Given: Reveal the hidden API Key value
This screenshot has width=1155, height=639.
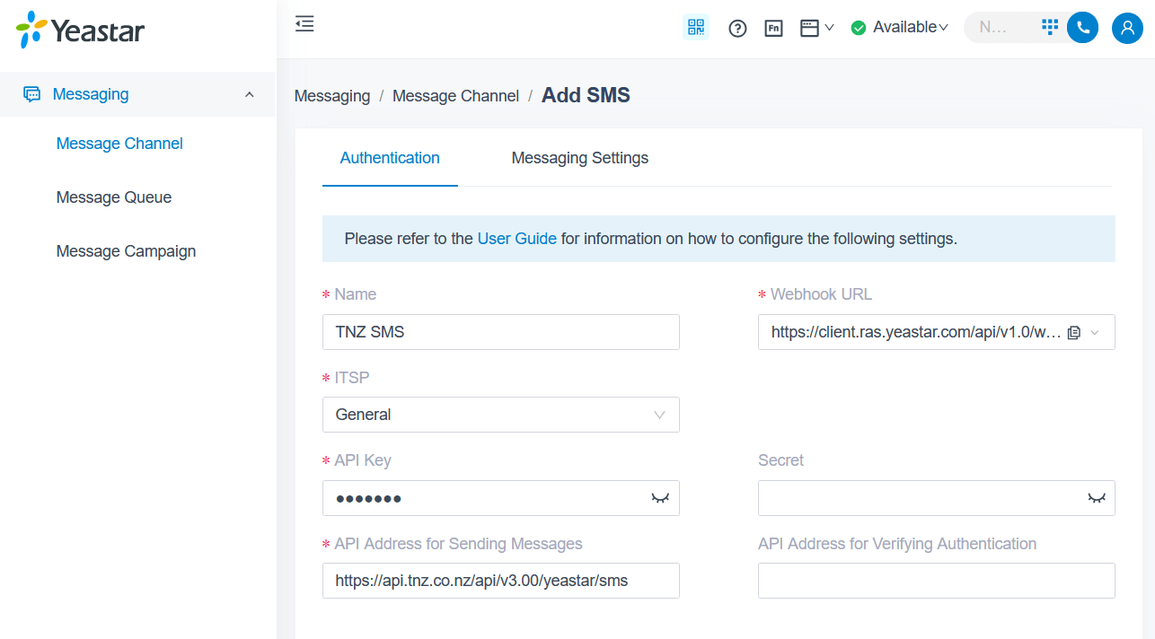Looking at the screenshot, I should [x=660, y=498].
